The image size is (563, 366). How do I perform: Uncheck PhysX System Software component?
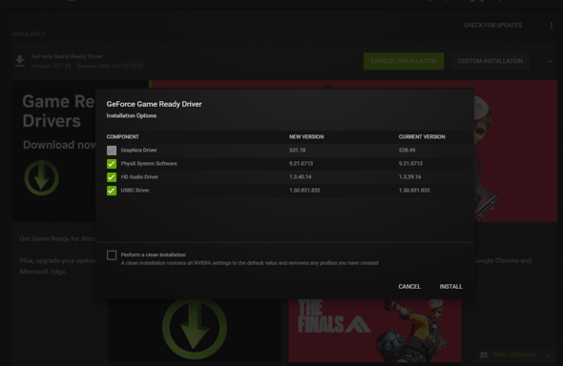(x=112, y=164)
